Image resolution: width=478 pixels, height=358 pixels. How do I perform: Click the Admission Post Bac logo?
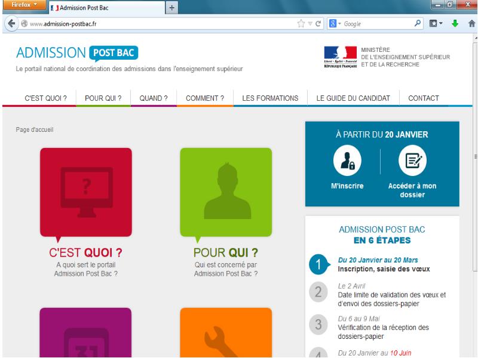point(77,53)
